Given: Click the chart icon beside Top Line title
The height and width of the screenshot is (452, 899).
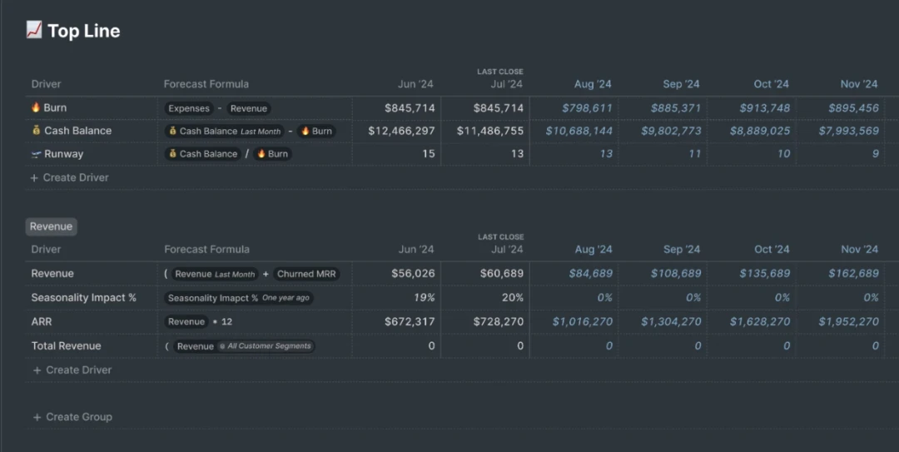Looking at the screenshot, I should tap(34, 30).
